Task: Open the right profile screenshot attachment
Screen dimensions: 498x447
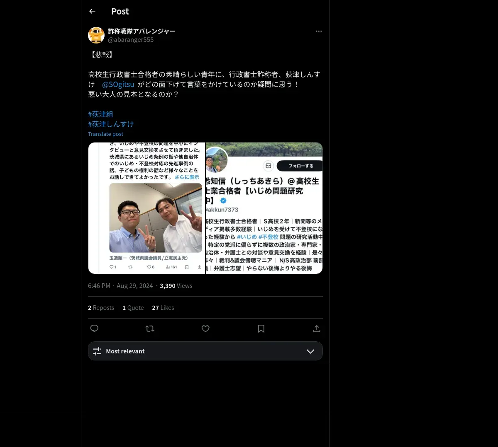Action: pos(264,208)
